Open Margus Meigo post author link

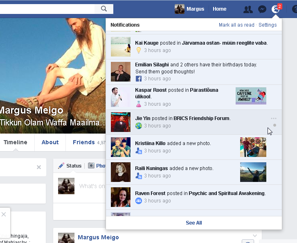coord(98,237)
